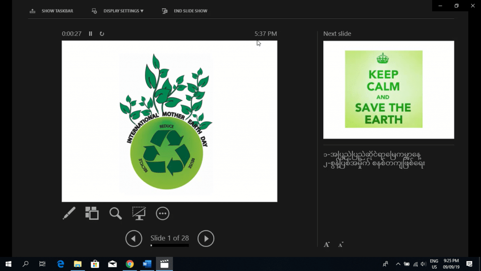Click Slide 1 of 28 counter
This screenshot has width=481, height=271.
tap(170, 238)
